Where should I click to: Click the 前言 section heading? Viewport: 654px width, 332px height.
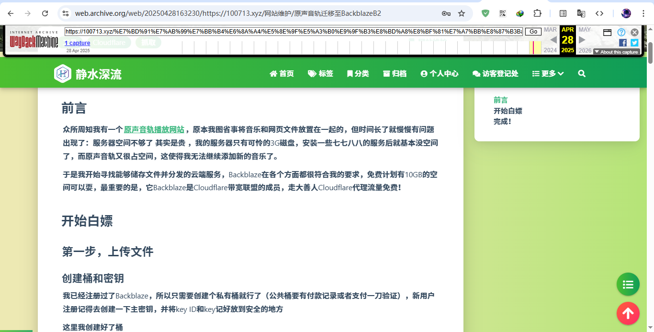(x=74, y=108)
